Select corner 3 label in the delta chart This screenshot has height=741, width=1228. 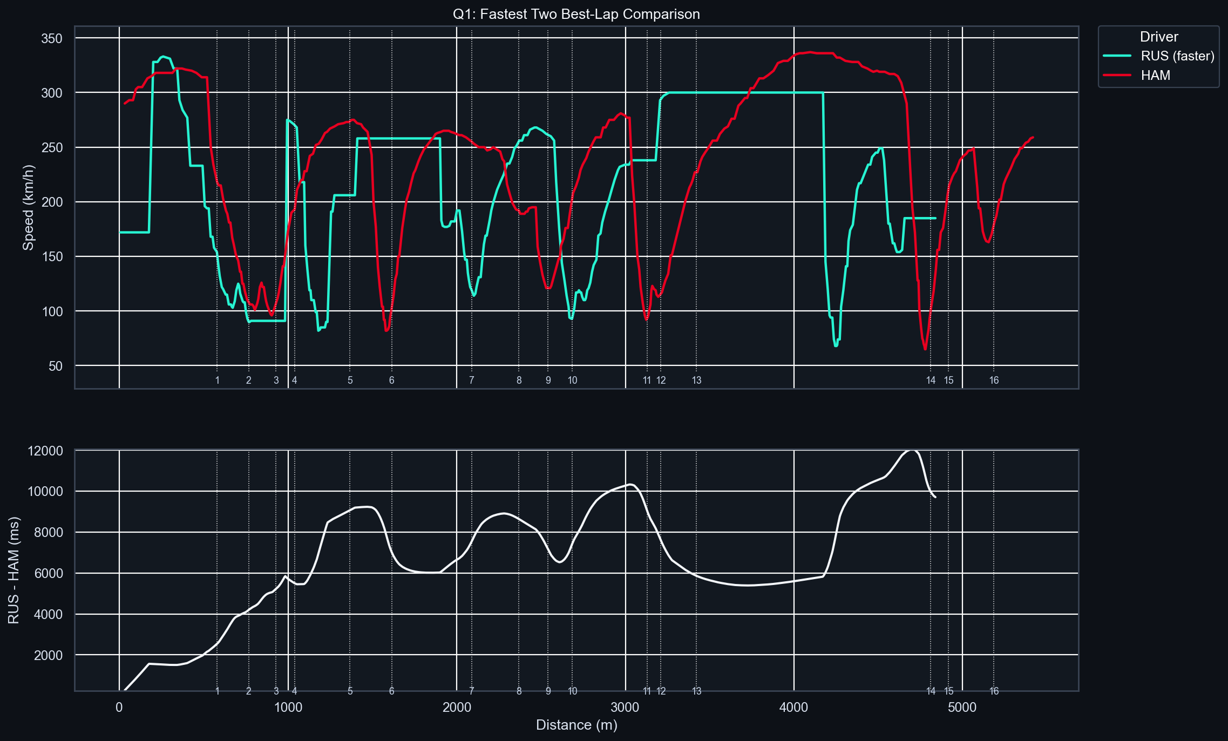tap(276, 691)
